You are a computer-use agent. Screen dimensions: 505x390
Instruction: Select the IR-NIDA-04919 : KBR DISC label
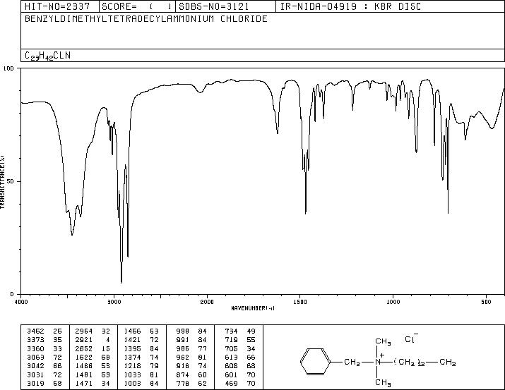point(350,6)
